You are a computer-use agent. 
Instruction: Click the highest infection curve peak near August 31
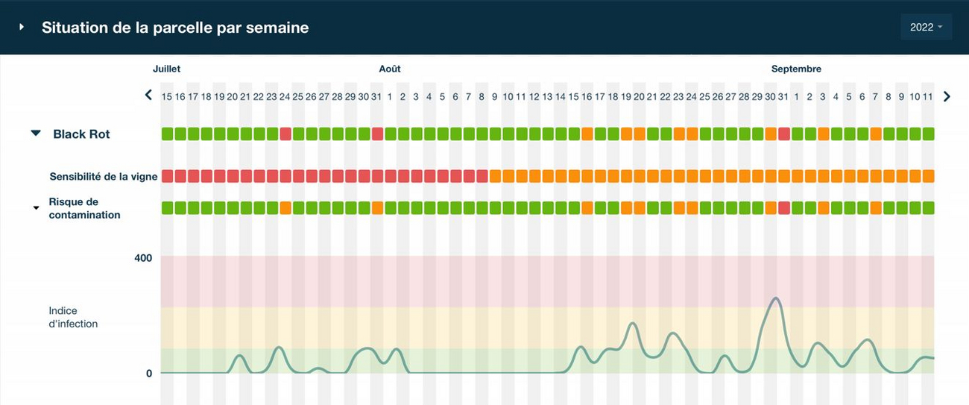(x=776, y=298)
